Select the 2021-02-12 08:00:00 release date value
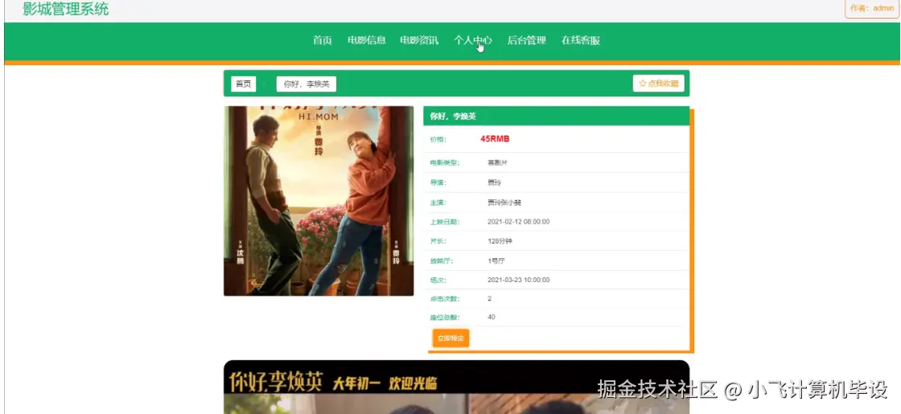This screenshot has height=414, width=901. [x=518, y=222]
